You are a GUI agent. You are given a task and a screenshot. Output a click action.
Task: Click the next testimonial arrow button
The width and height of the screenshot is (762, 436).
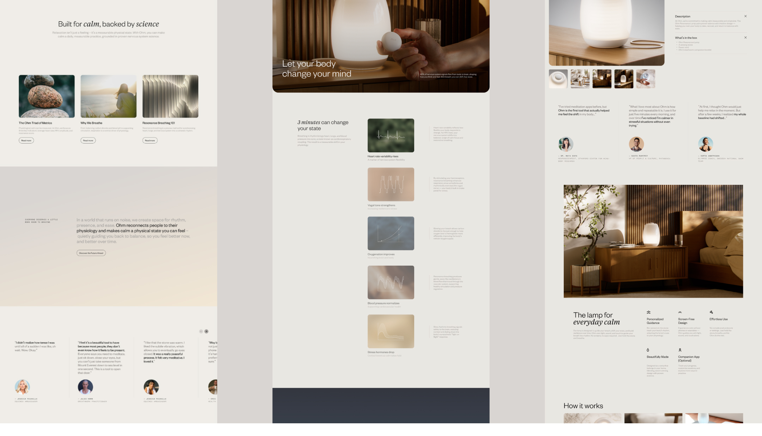click(x=206, y=331)
